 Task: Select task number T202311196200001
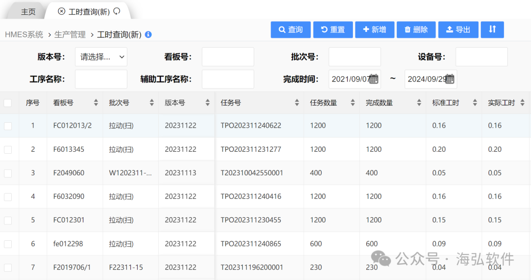[252, 267]
